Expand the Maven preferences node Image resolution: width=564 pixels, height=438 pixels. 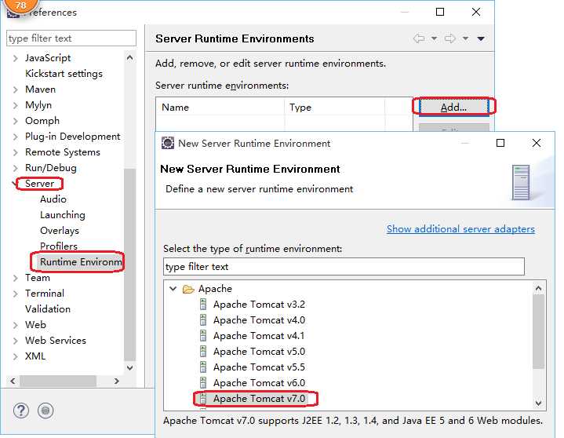point(16,89)
